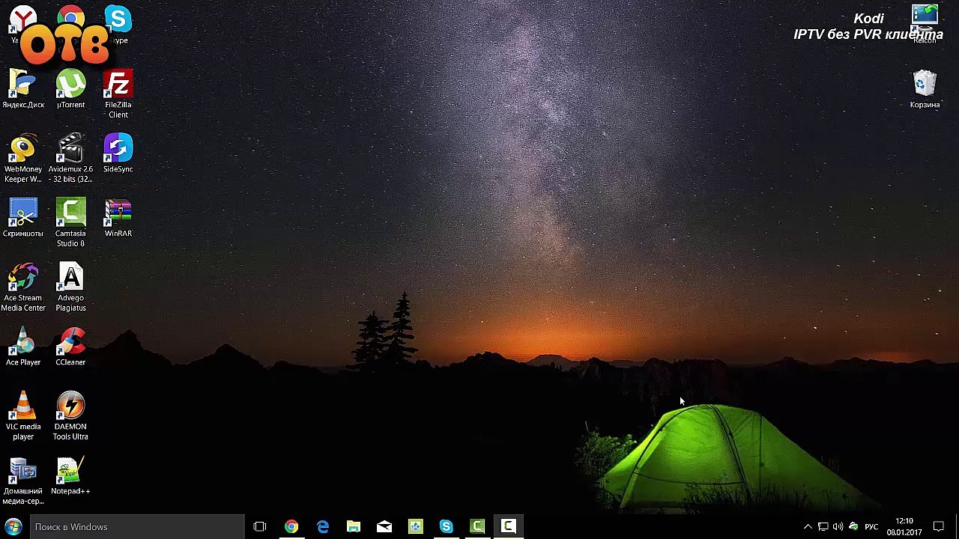This screenshot has width=959, height=539.
Task: Select the Notepad++ desktop icon
Action: pos(70,475)
